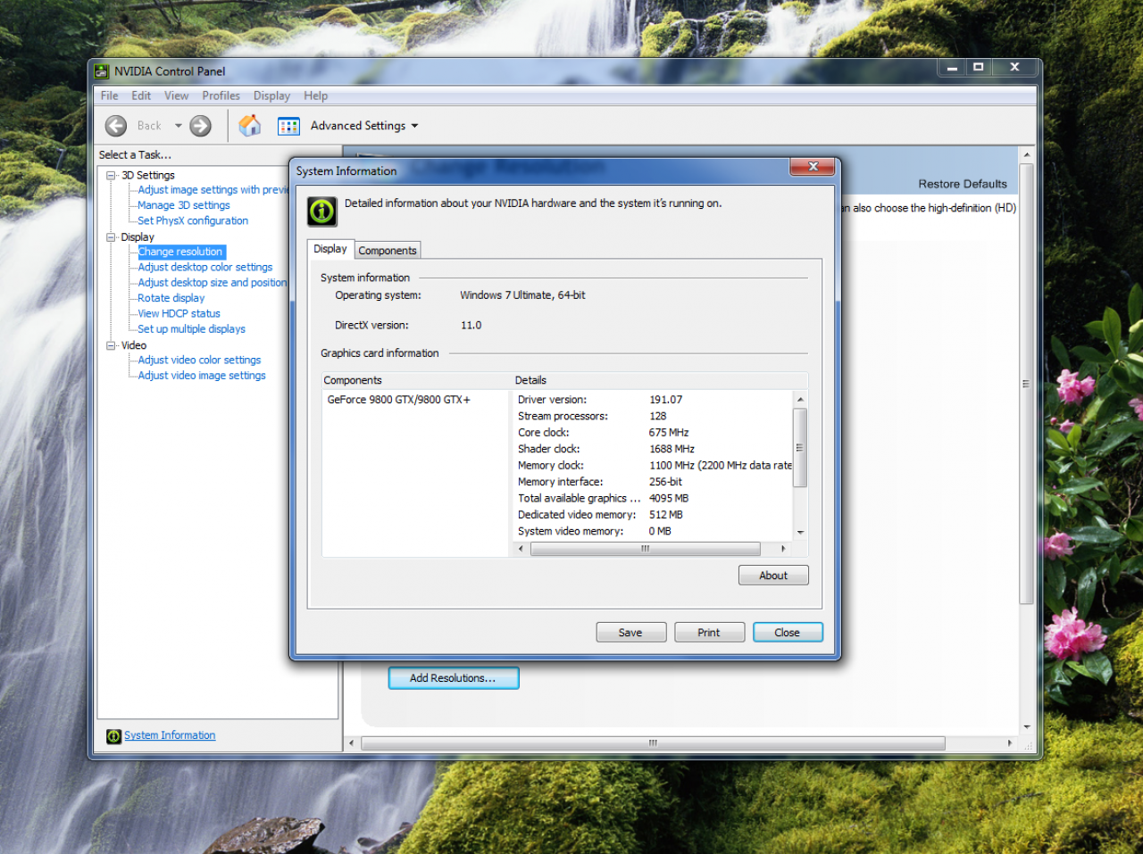The height and width of the screenshot is (854, 1143).
Task: Select GeForce 9800 GTX/9800 GTX+ component
Action: tap(398, 400)
